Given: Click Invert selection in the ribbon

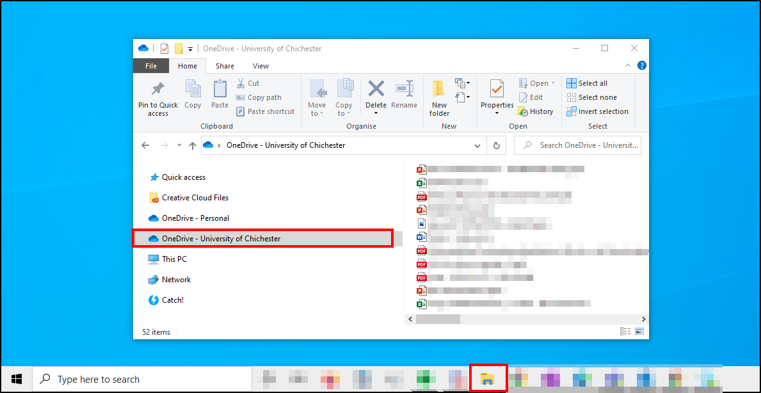Looking at the screenshot, I should tap(597, 111).
